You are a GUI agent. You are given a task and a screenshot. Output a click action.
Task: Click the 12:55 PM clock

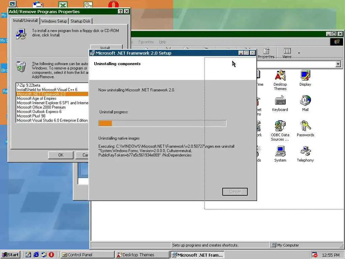tap(331, 255)
